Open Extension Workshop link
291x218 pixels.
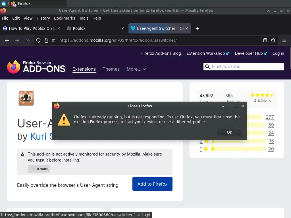[x=208, y=53]
